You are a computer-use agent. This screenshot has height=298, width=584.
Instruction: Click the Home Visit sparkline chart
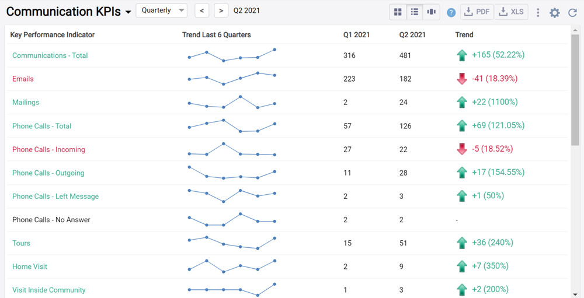coord(232,267)
